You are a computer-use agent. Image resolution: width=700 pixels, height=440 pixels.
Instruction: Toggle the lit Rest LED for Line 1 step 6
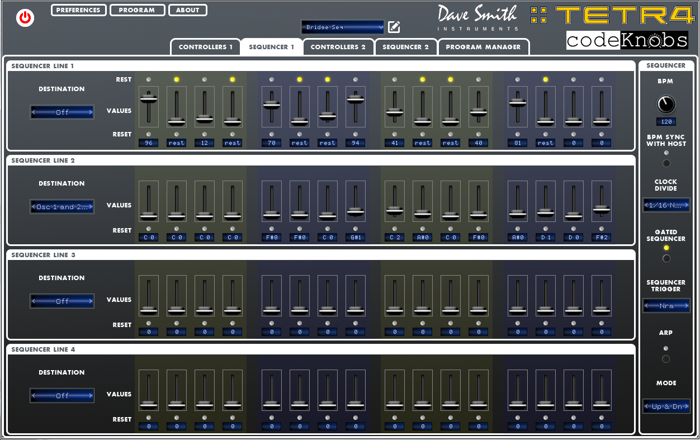tap(300, 79)
